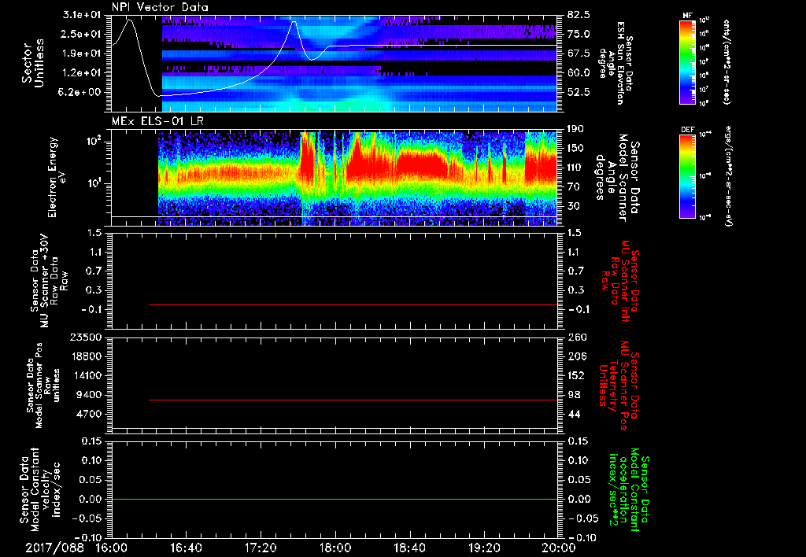Click the 4700 scanner position tick label

tap(88, 414)
